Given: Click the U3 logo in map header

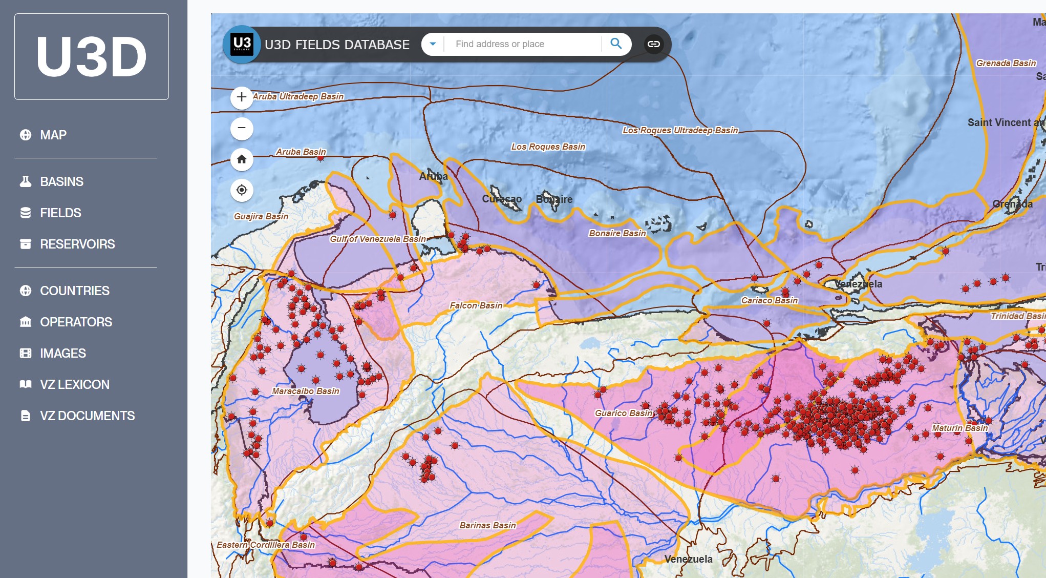Looking at the screenshot, I should [x=242, y=44].
